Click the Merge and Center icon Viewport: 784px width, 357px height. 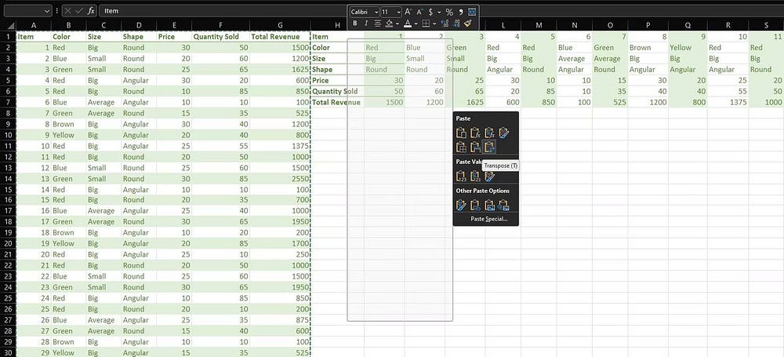pos(472,12)
